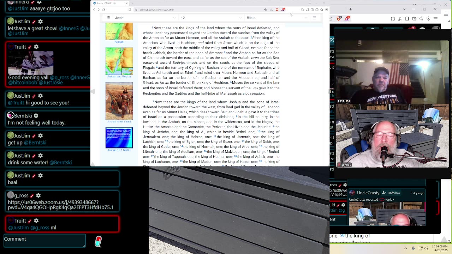Click Berntski's avatar in chat

pyautogui.click(x=11, y=115)
